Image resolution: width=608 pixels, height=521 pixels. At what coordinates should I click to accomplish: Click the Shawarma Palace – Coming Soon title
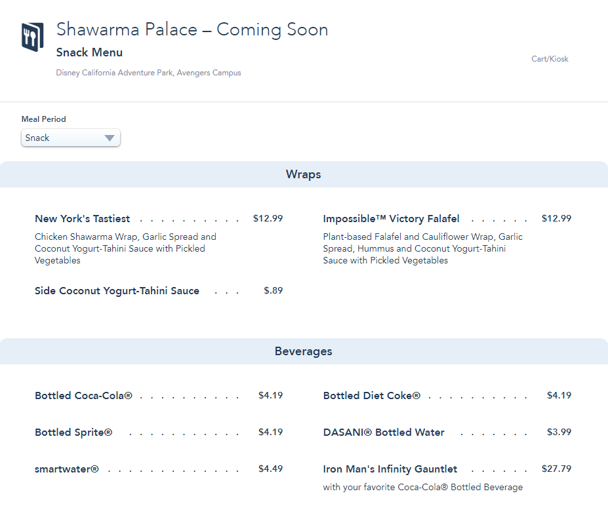[192, 29]
